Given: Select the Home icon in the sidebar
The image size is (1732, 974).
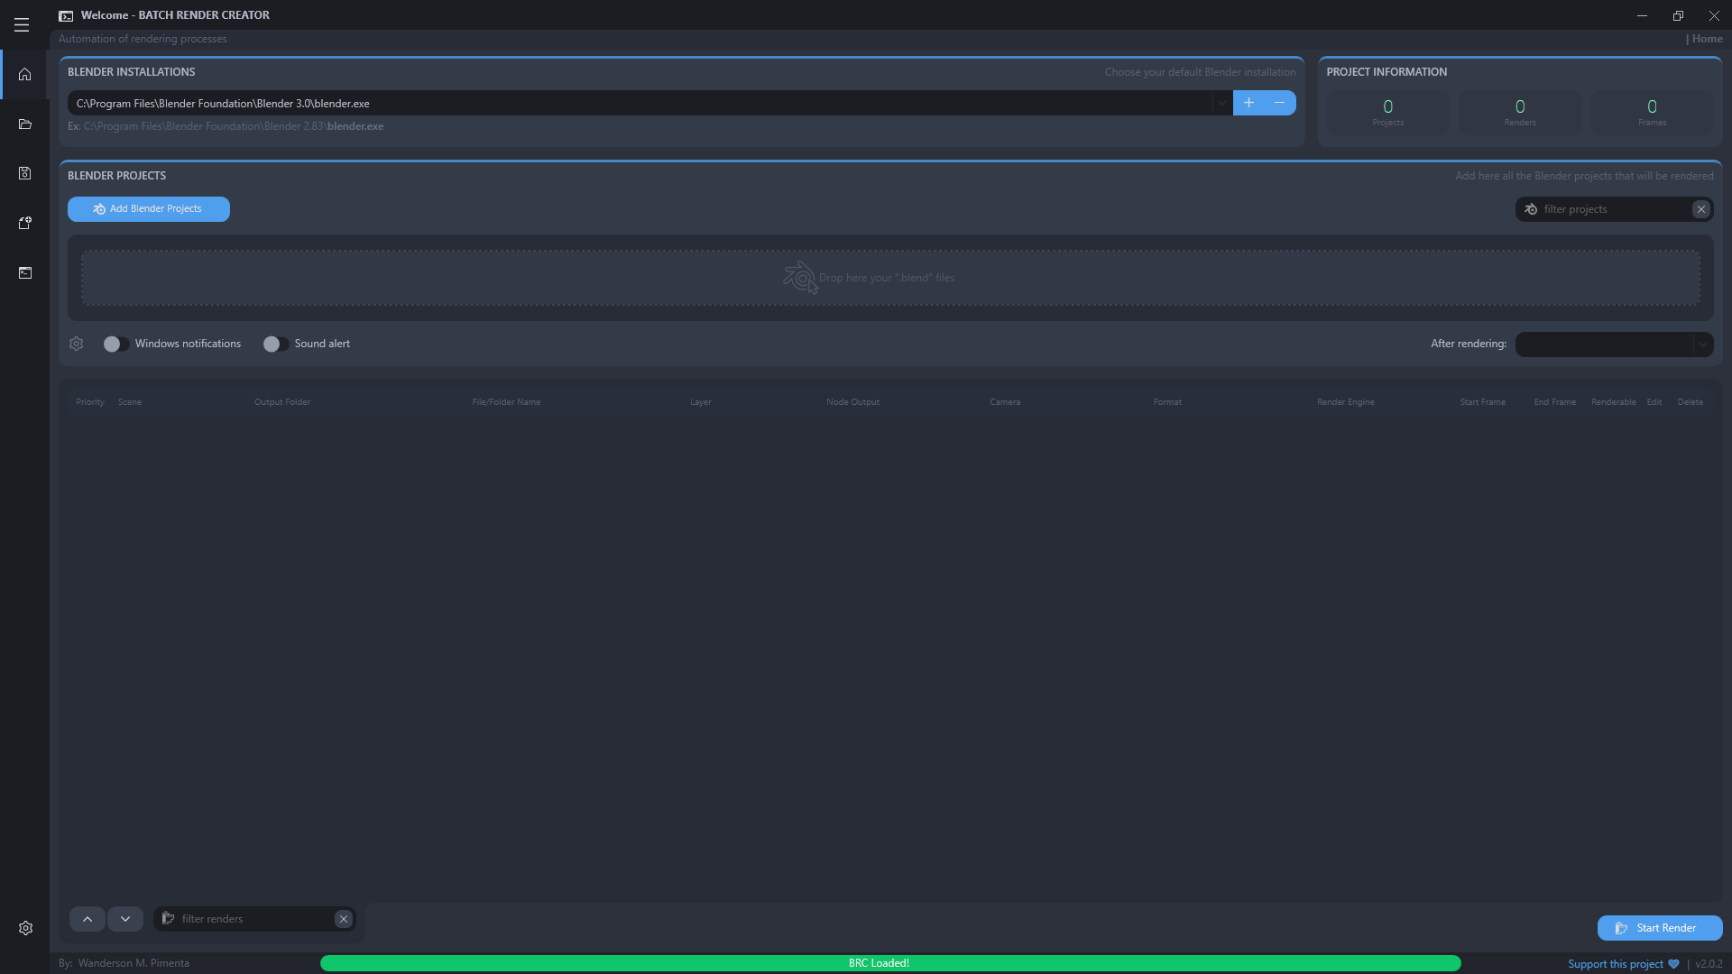Looking at the screenshot, I should point(25,75).
